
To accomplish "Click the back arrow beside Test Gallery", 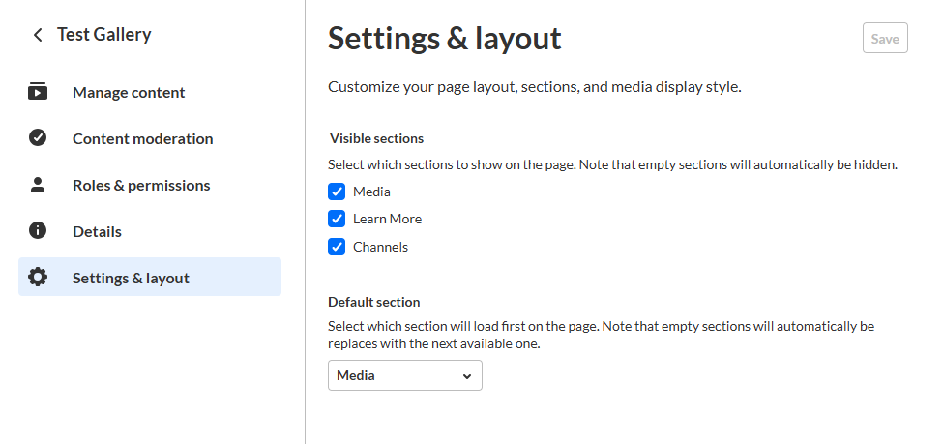I will coord(38,35).
